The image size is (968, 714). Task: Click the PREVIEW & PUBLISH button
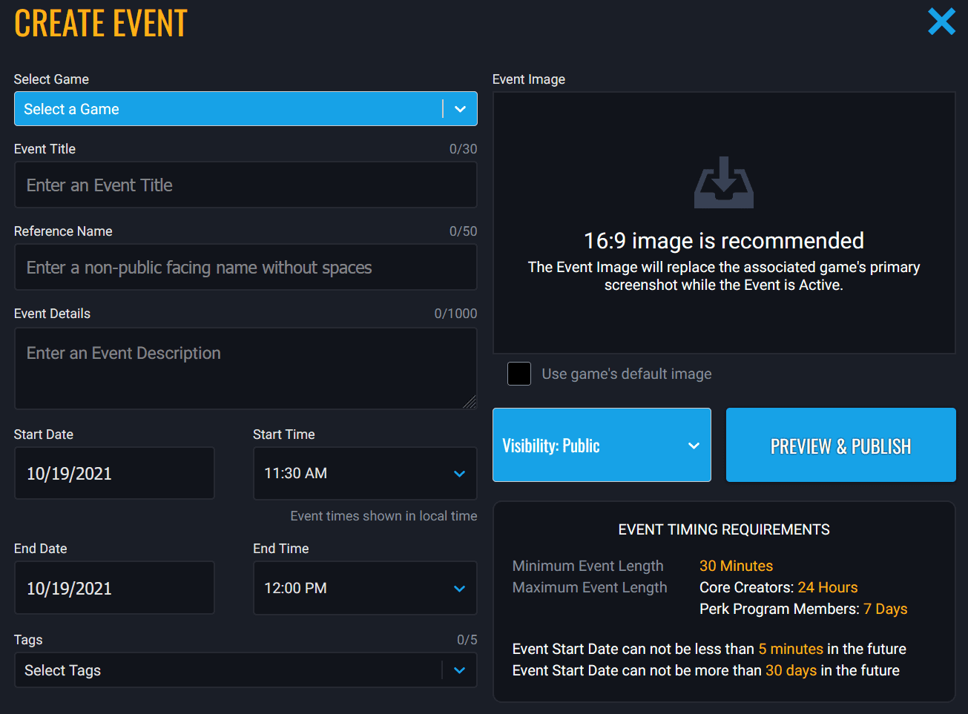point(840,445)
